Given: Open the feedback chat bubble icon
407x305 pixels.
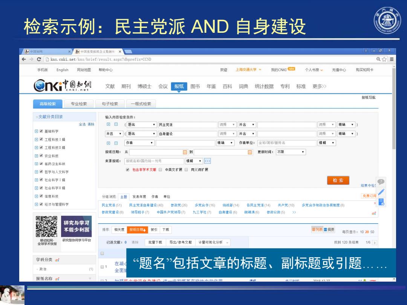Looking at the screenshot, I should (381, 181).
